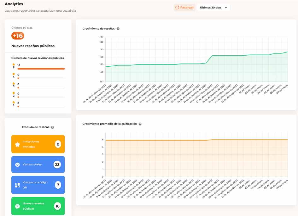Click the chevron arrow in date range selector

click(226, 8)
